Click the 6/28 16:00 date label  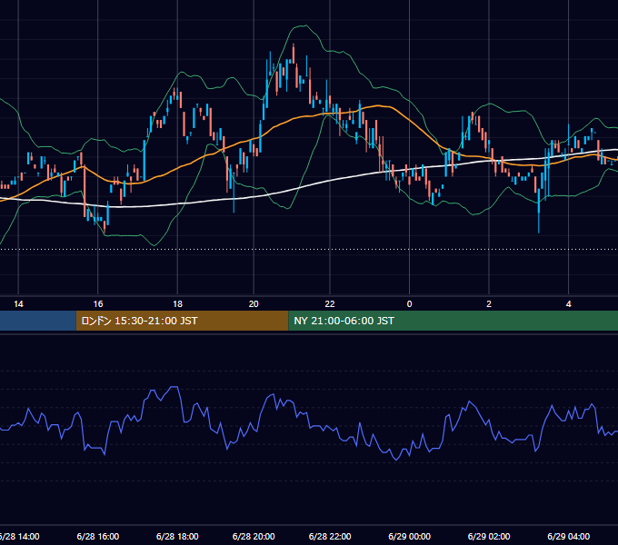point(98,536)
